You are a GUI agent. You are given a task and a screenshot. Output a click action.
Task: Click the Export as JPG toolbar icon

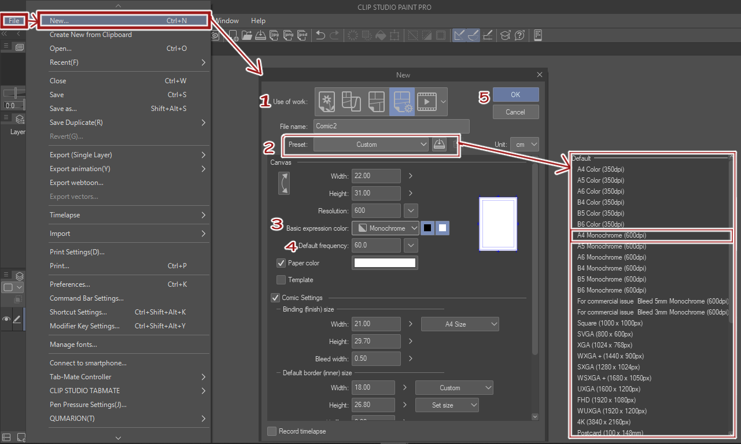(274, 35)
